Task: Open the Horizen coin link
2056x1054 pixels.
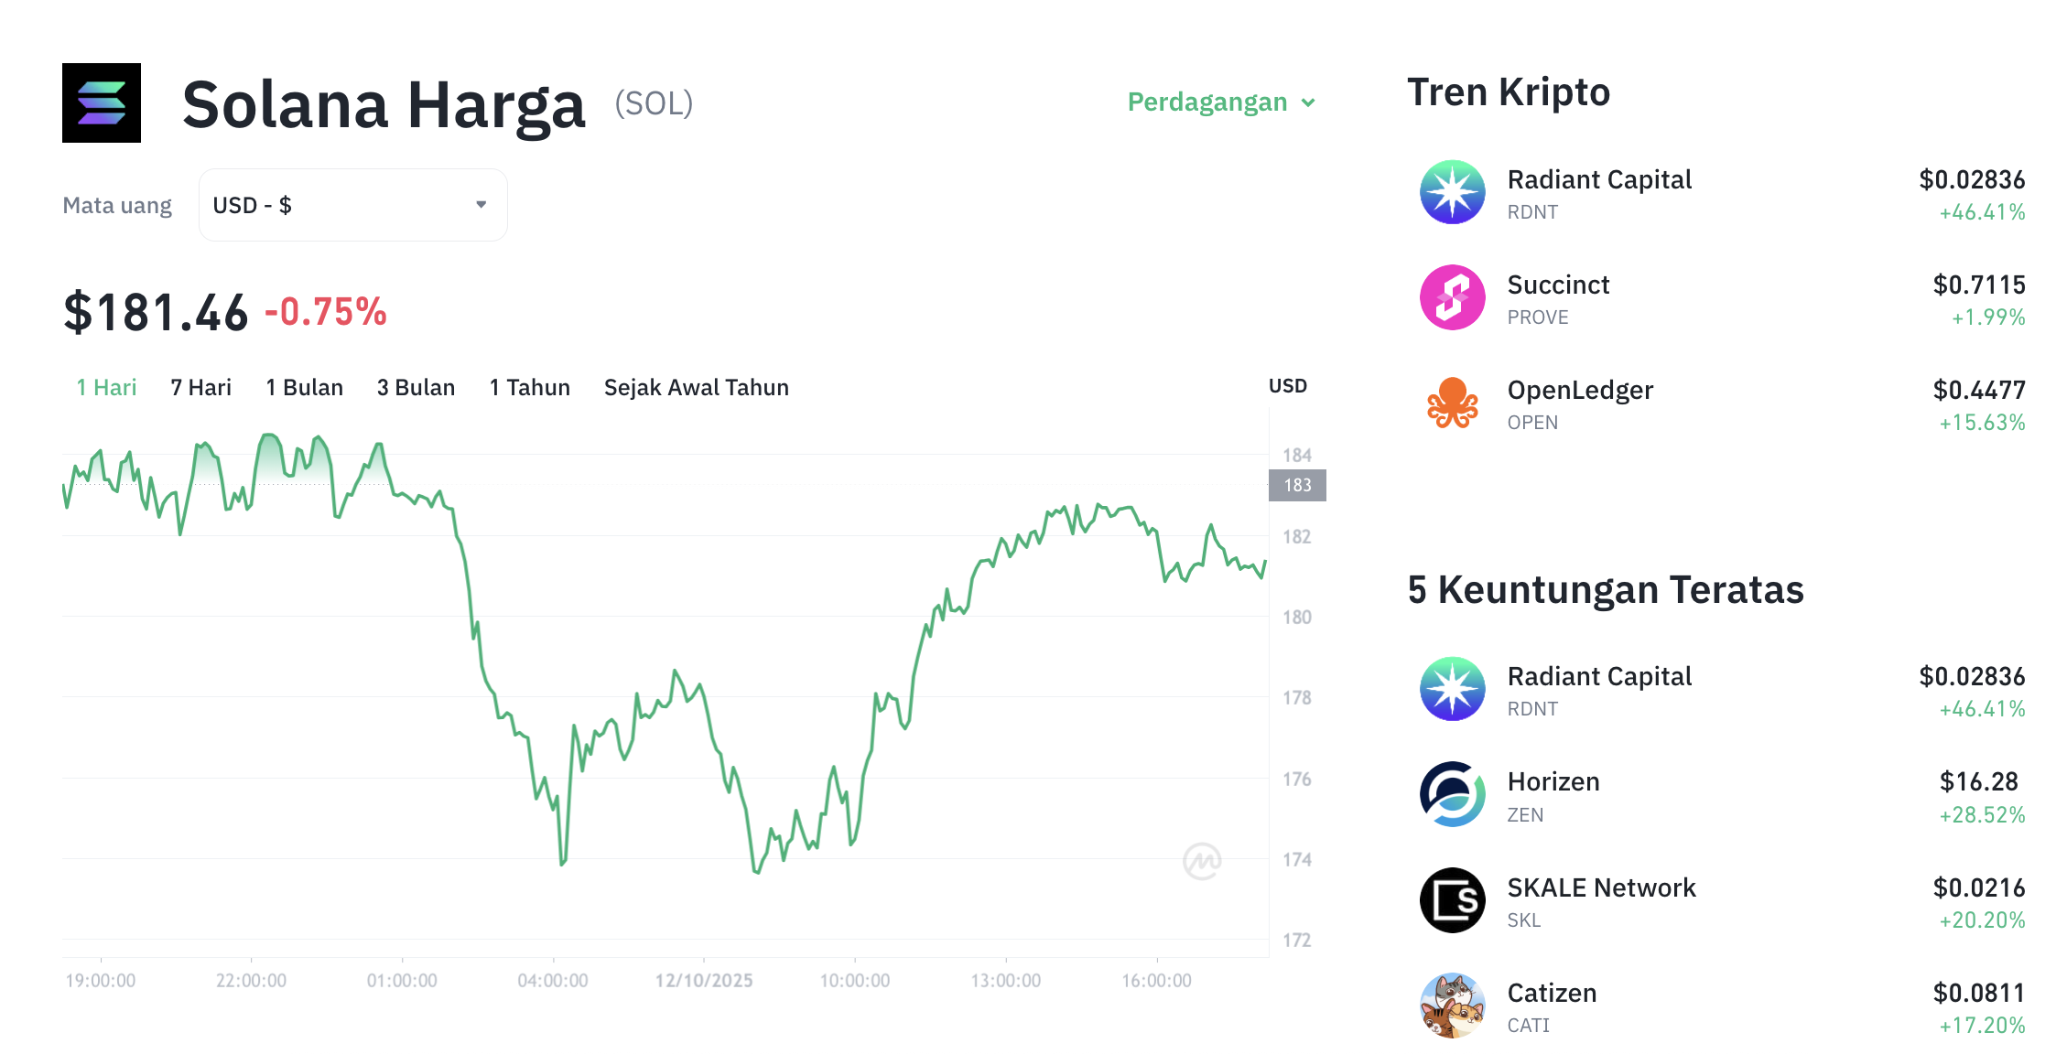Action: [1553, 782]
